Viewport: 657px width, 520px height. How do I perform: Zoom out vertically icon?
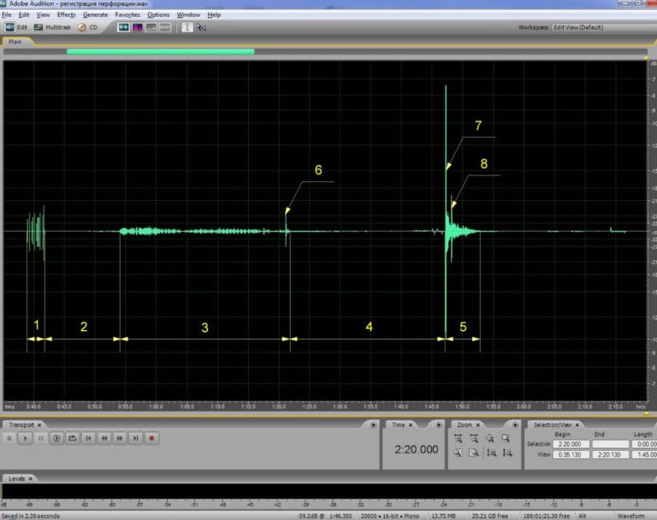[507, 452]
